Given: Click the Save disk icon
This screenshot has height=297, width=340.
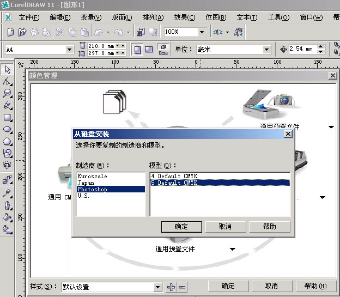Looking at the screenshot, I should pos(34,32).
